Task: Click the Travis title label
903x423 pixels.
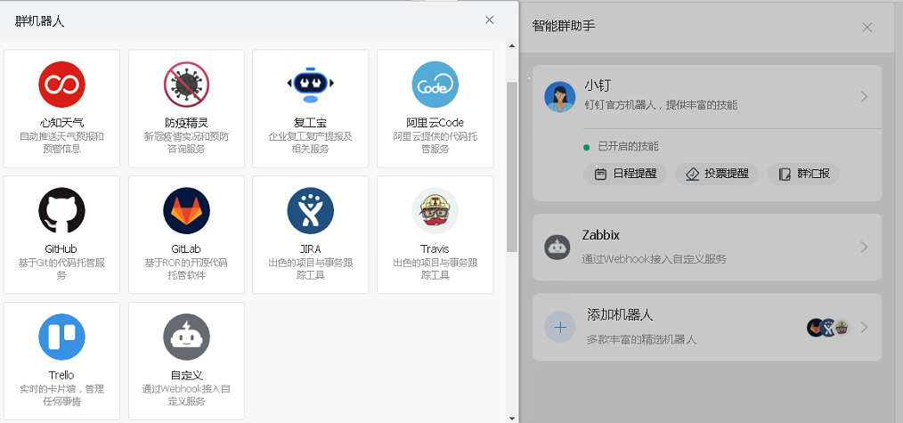Action: click(435, 249)
